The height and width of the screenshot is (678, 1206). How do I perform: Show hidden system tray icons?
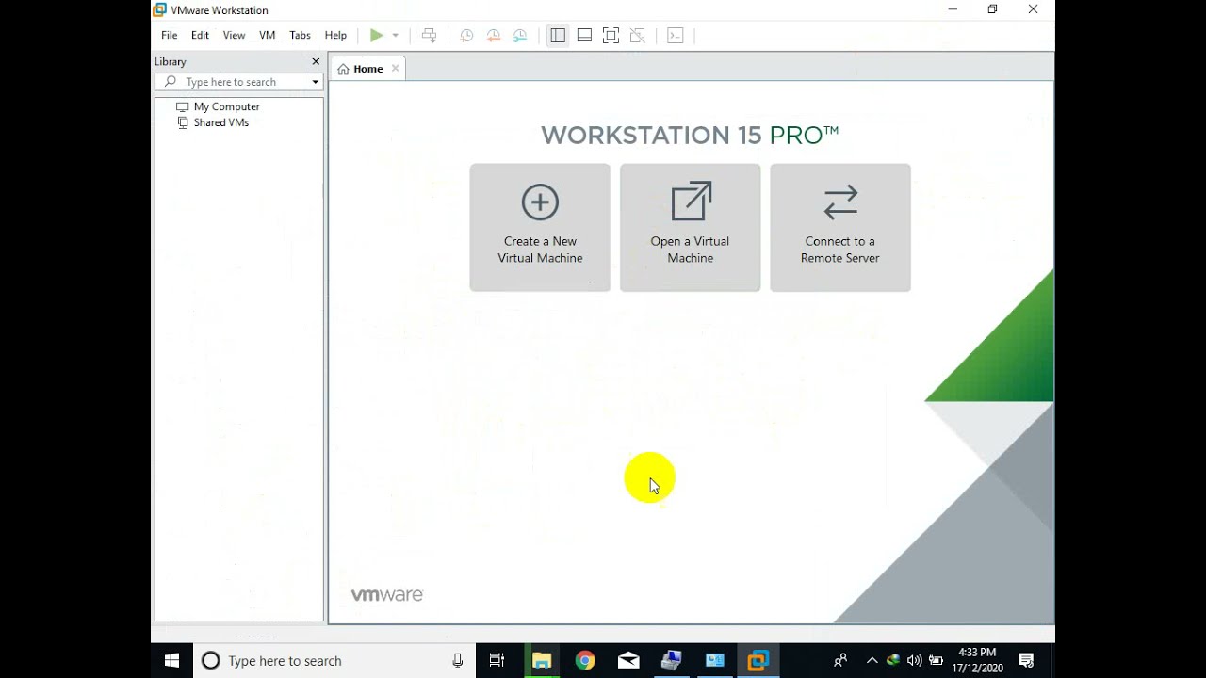872,661
